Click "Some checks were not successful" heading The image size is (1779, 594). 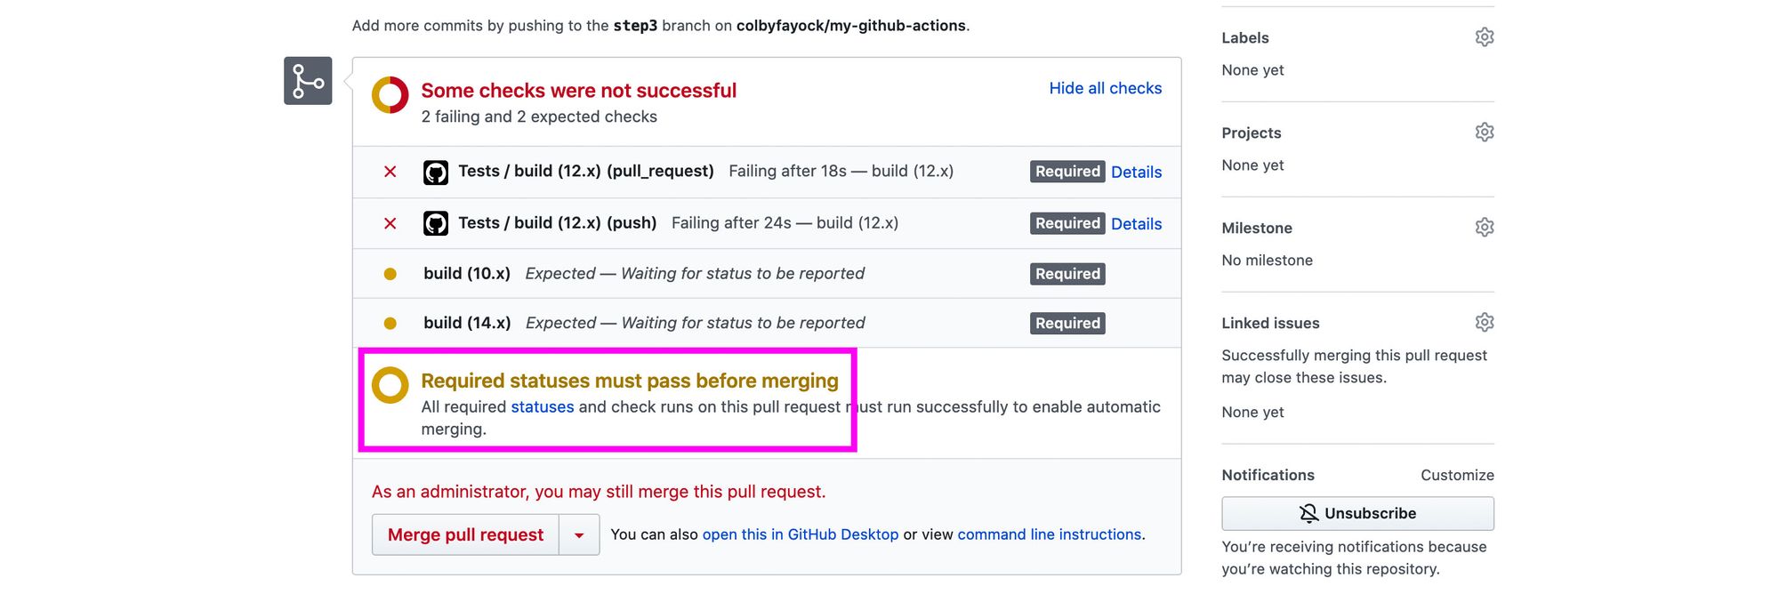[x=579, y=91]
